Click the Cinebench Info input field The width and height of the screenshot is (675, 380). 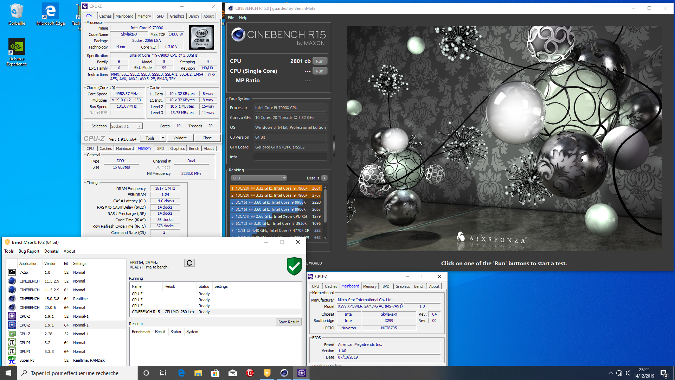[x=290, y=157]
